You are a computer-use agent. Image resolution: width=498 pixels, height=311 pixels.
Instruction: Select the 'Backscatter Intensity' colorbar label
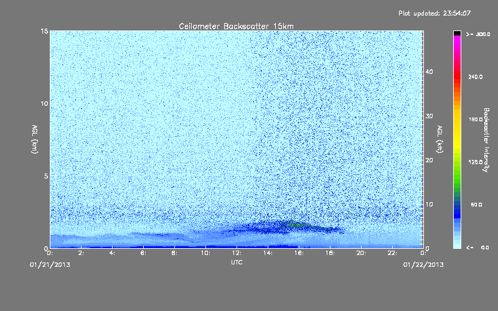click(486, 140)
